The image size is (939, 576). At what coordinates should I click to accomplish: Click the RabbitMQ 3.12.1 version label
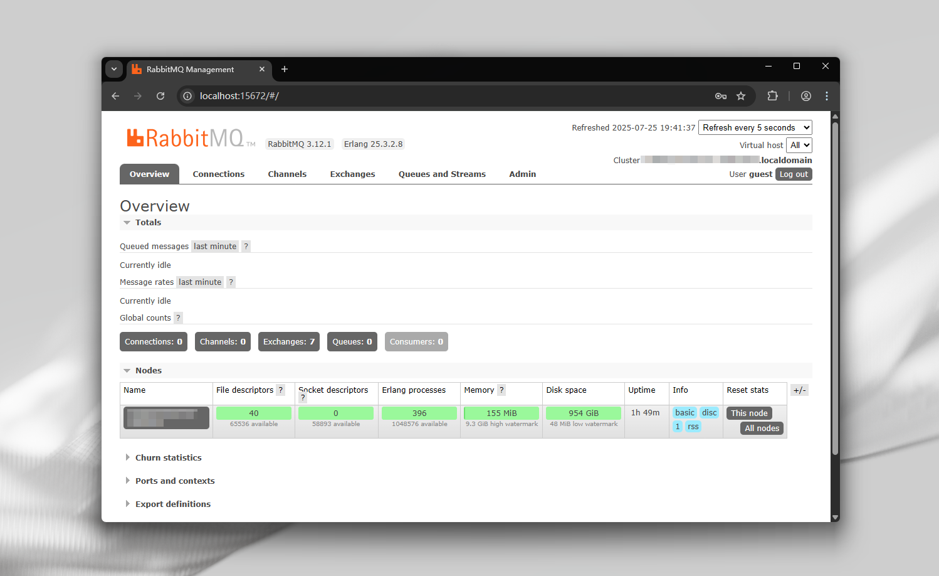(x=300, y=144)
